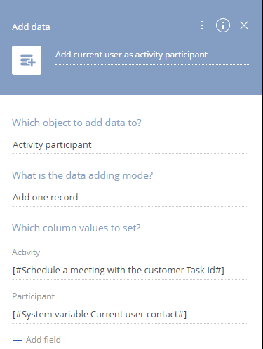Click the Which column values to set heading
This screenshot has width=263, height=349.
click(x=76, y=228)
